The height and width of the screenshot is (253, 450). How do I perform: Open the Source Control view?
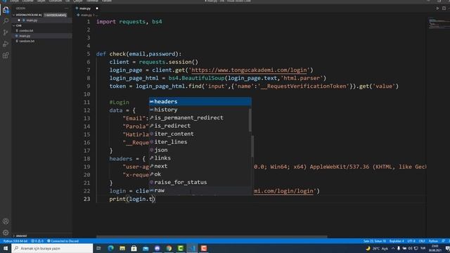click(x=6, y=32)
